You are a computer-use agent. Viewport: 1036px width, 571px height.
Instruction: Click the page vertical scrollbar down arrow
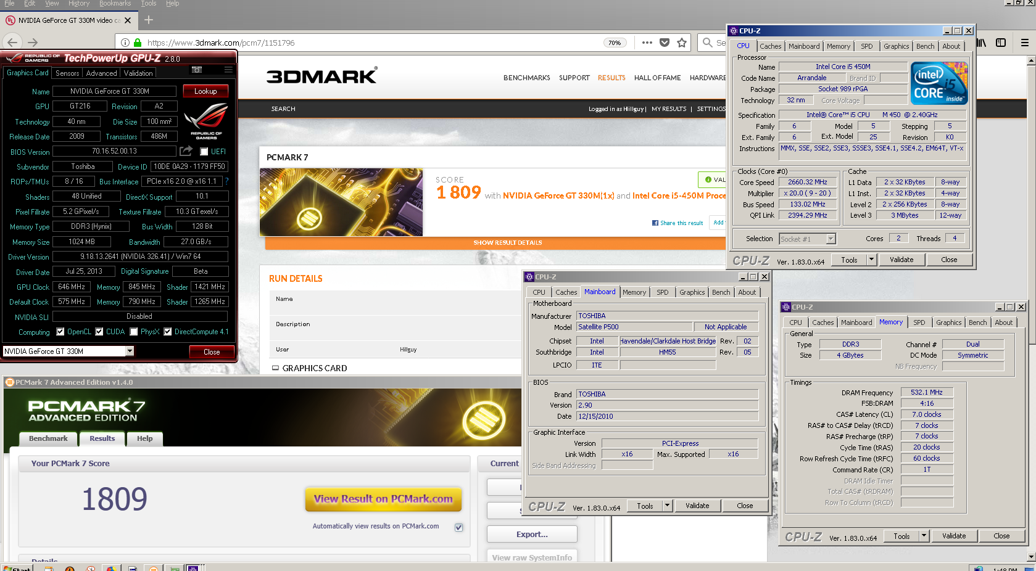point(1030,557)
